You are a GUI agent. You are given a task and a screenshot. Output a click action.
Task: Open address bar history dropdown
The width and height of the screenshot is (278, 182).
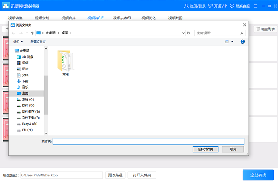[183, 33]
